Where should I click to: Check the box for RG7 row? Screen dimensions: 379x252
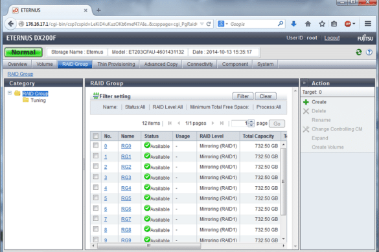[x=96, y=218]
